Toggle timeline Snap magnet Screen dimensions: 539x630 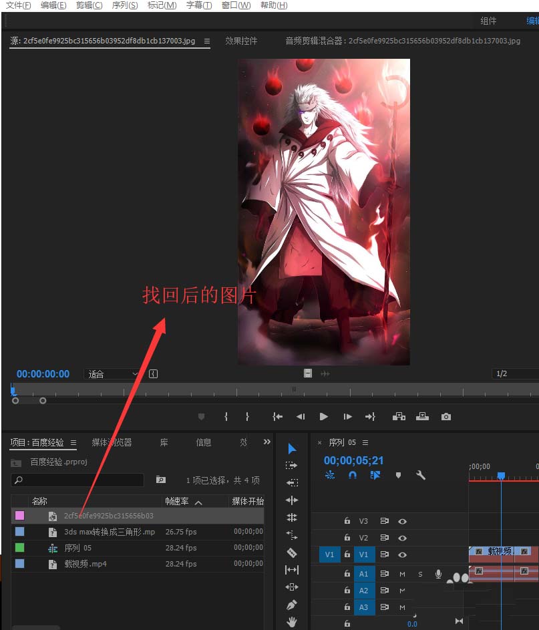point(352,475)
